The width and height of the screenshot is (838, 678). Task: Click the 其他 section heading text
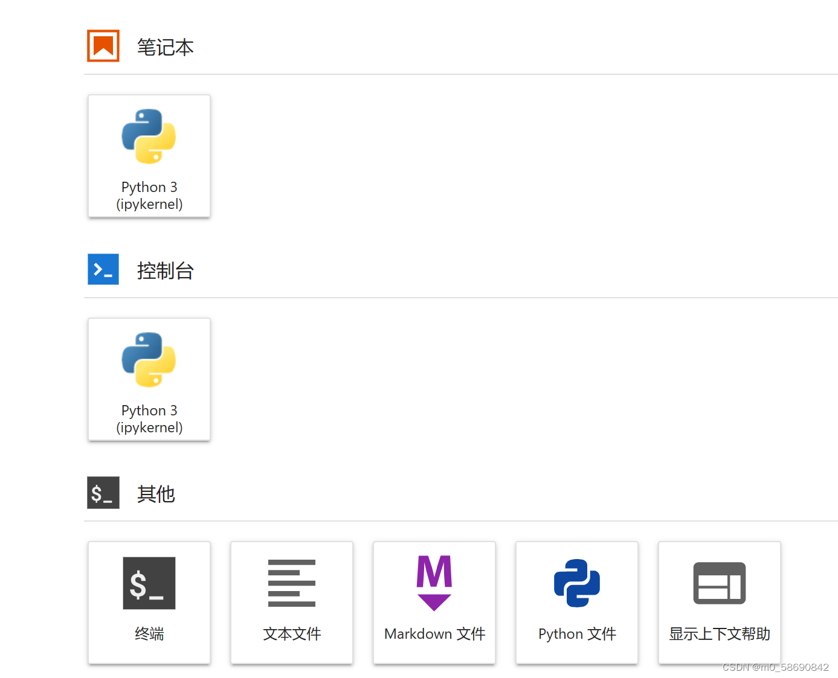pyautogui.click(x=156, y=494)
